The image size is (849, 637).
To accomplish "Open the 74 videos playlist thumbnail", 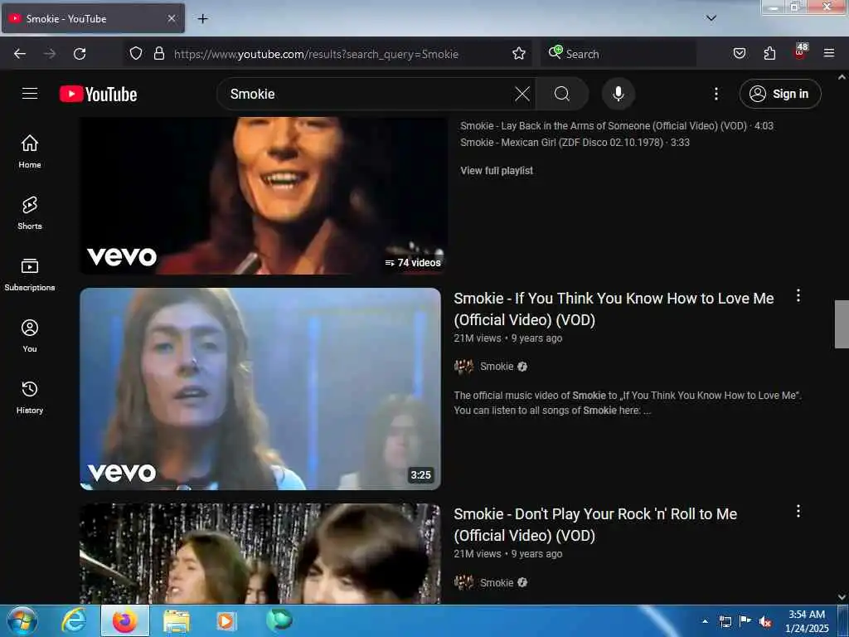I will point(263,195).
